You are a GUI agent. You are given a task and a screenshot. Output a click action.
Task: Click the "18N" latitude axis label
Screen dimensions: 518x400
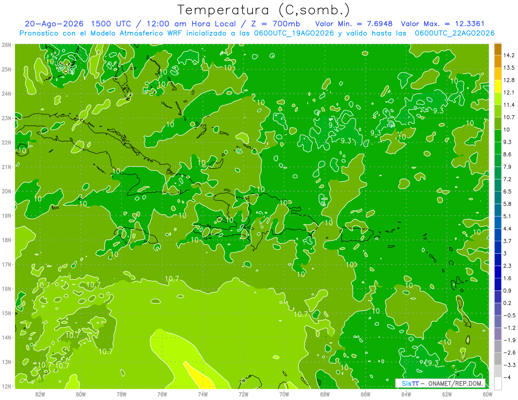6,240
